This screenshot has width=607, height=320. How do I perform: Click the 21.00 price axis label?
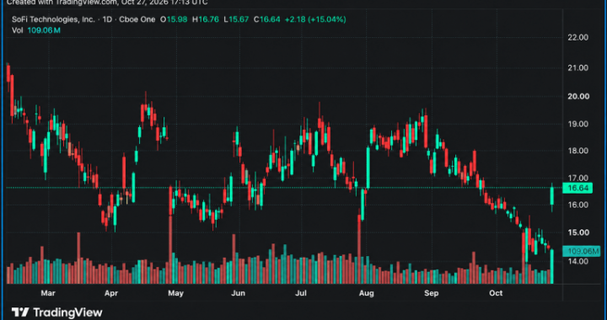point(577,68)
